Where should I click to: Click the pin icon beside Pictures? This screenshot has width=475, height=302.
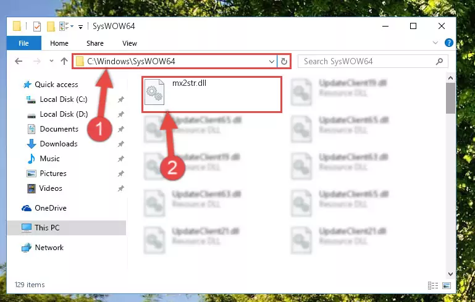tap(121, 174)
